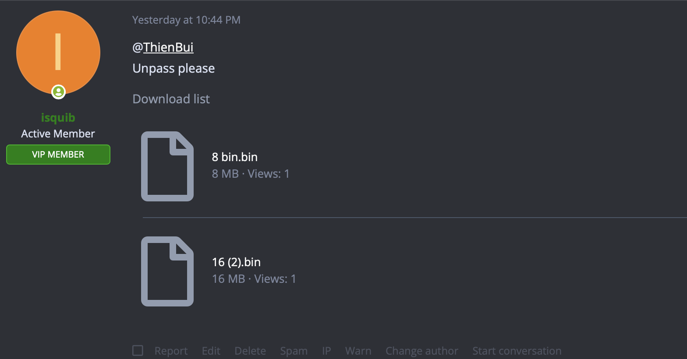Click the Edit menu entry
The image size is (687, 359).
pyautogui.click(x=211, y=350)
